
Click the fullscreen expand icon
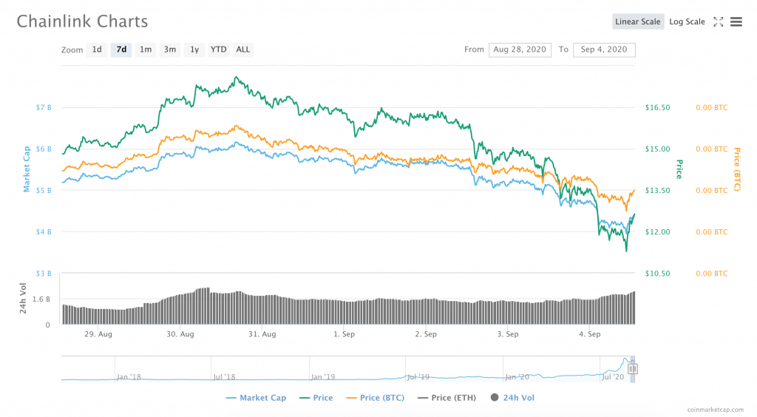[x=718, y=21]
